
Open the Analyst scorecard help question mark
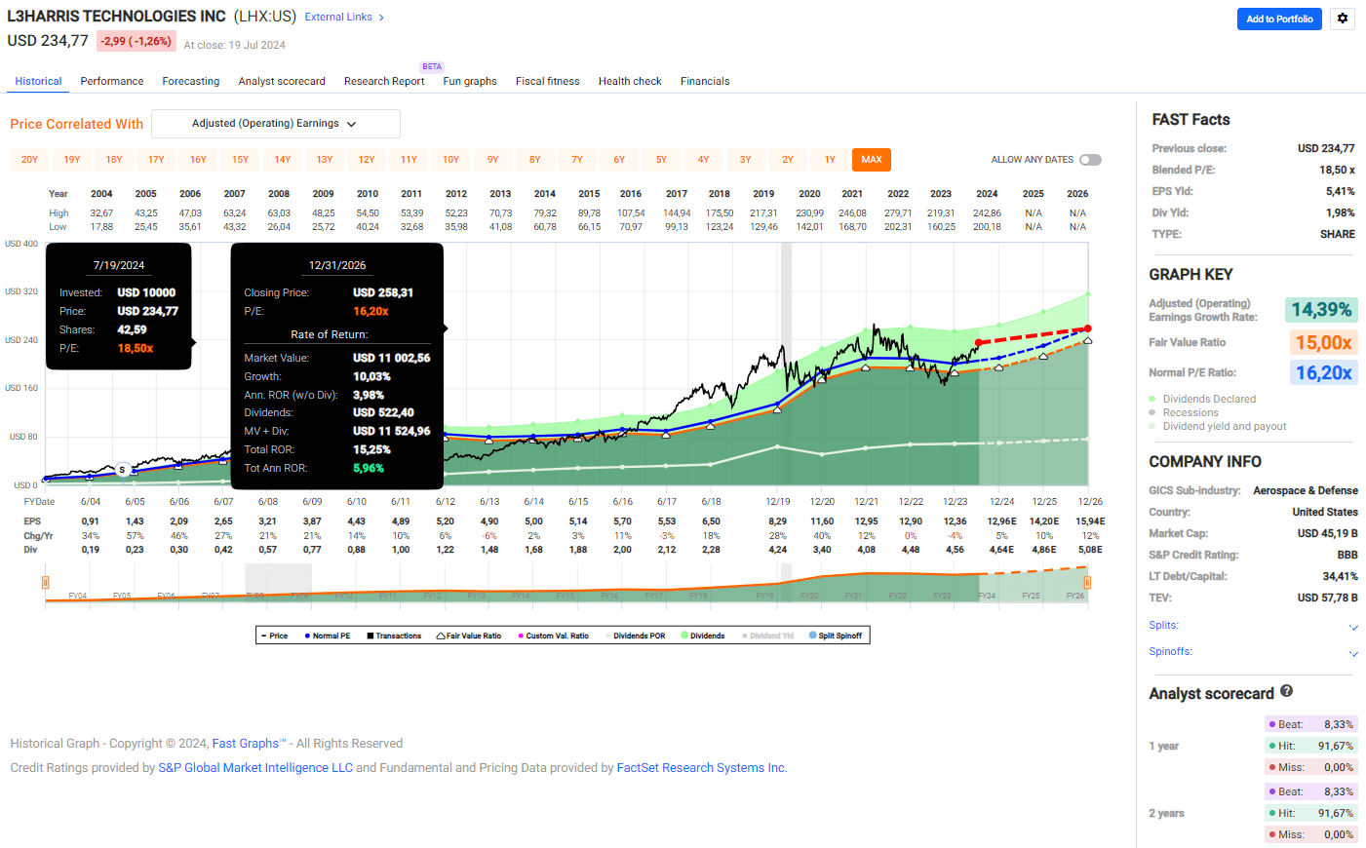tap(1287, 691)
